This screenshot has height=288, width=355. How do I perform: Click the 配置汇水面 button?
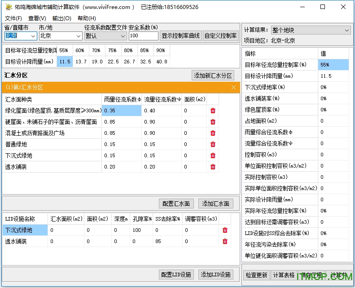[x=176, y=204]
